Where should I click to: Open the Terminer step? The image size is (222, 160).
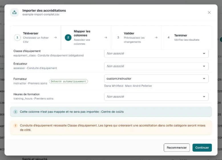click(187, 38)
